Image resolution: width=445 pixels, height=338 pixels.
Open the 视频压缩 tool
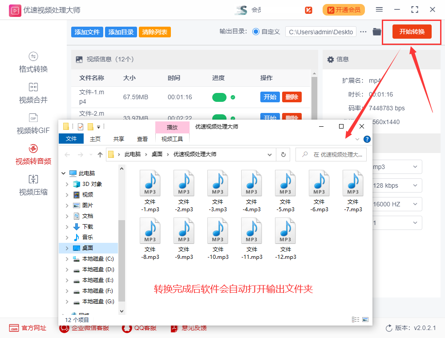[33, 185]
